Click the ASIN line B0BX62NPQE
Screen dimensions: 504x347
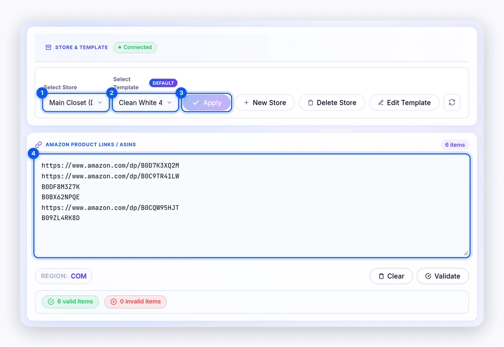[x=60, y=197]
